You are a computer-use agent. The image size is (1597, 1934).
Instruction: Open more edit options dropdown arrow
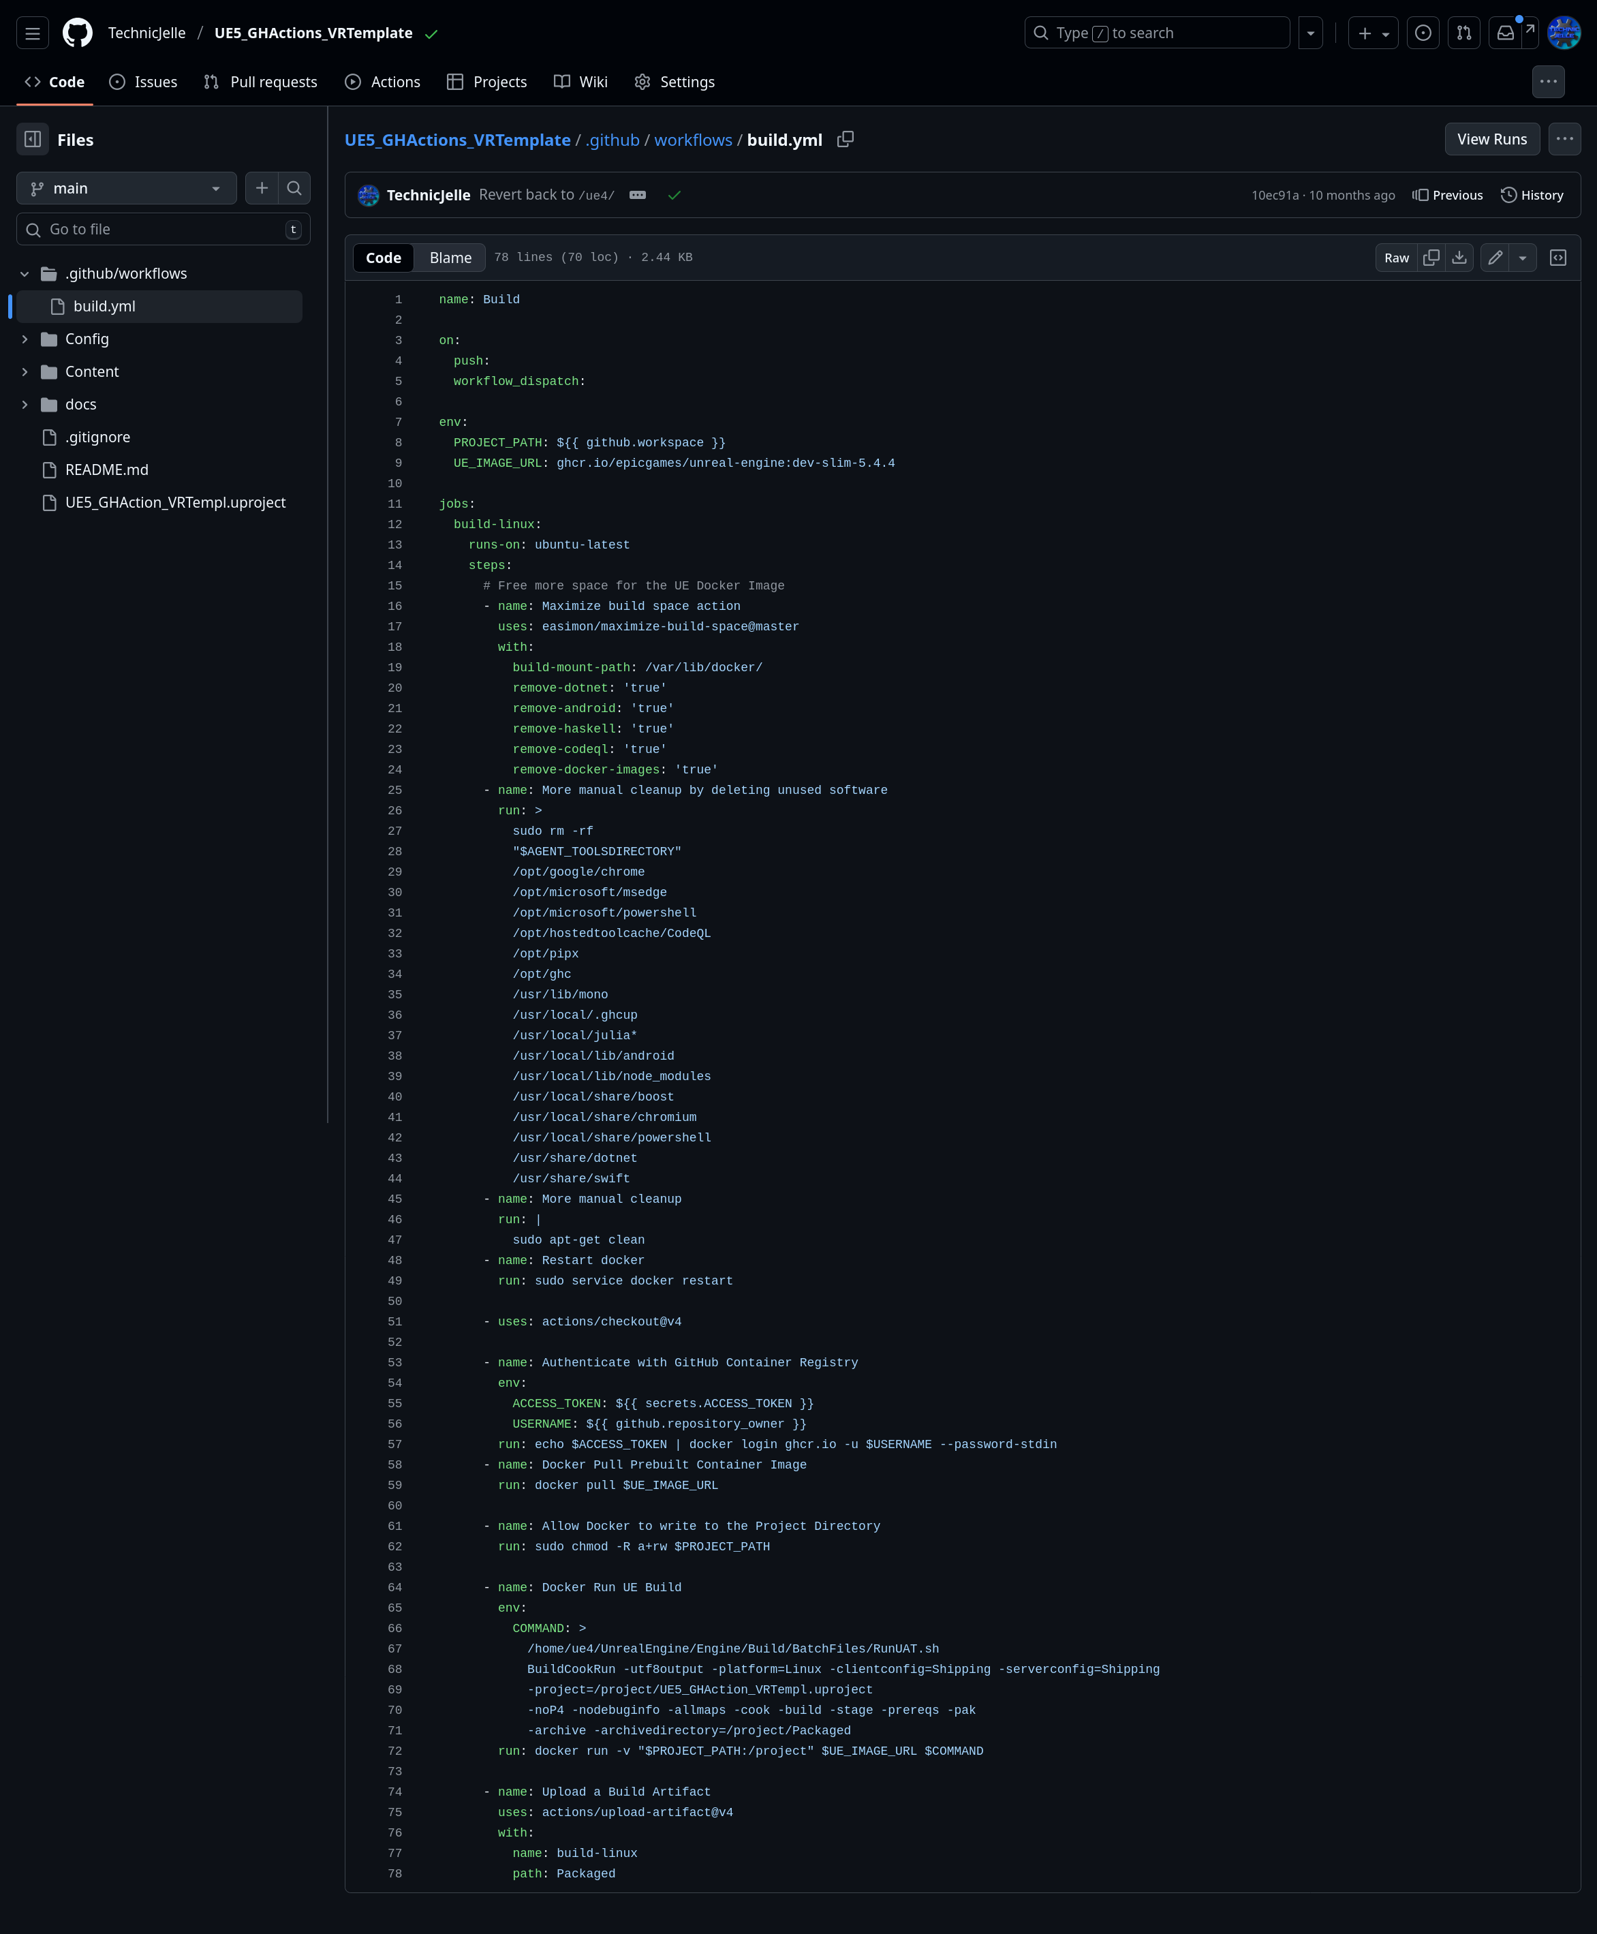click(1523, 258)
